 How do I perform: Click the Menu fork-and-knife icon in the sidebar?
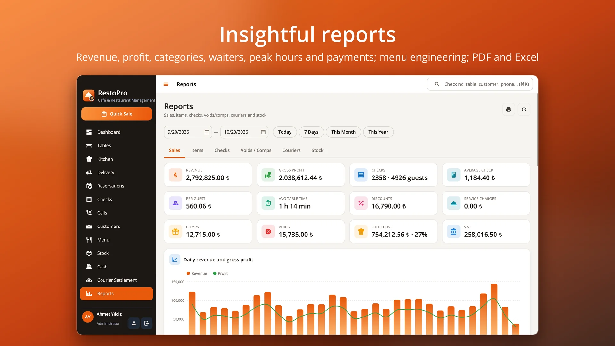point(89,240)
